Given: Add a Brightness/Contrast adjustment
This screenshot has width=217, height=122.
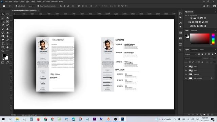Looking at the screenshot, I should click(x=191, y=18).
